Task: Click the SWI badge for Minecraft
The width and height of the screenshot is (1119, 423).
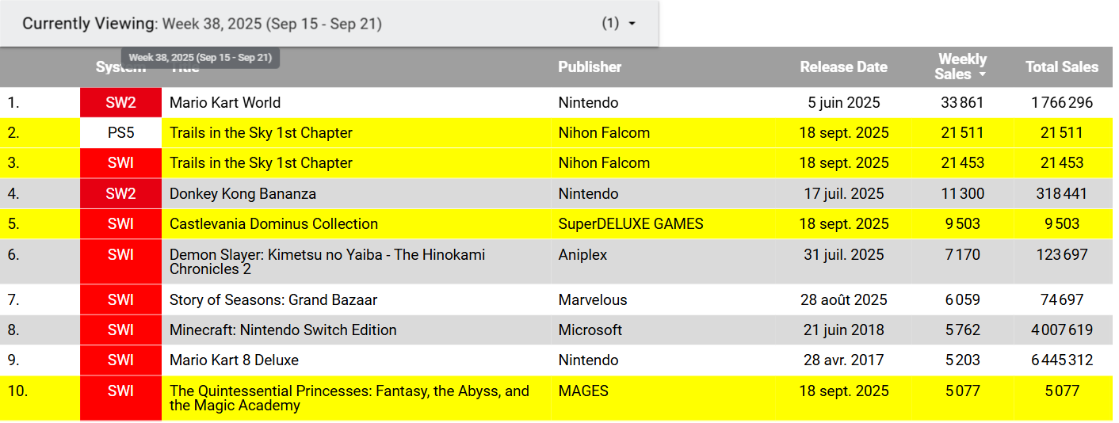Action: point(120,330)
